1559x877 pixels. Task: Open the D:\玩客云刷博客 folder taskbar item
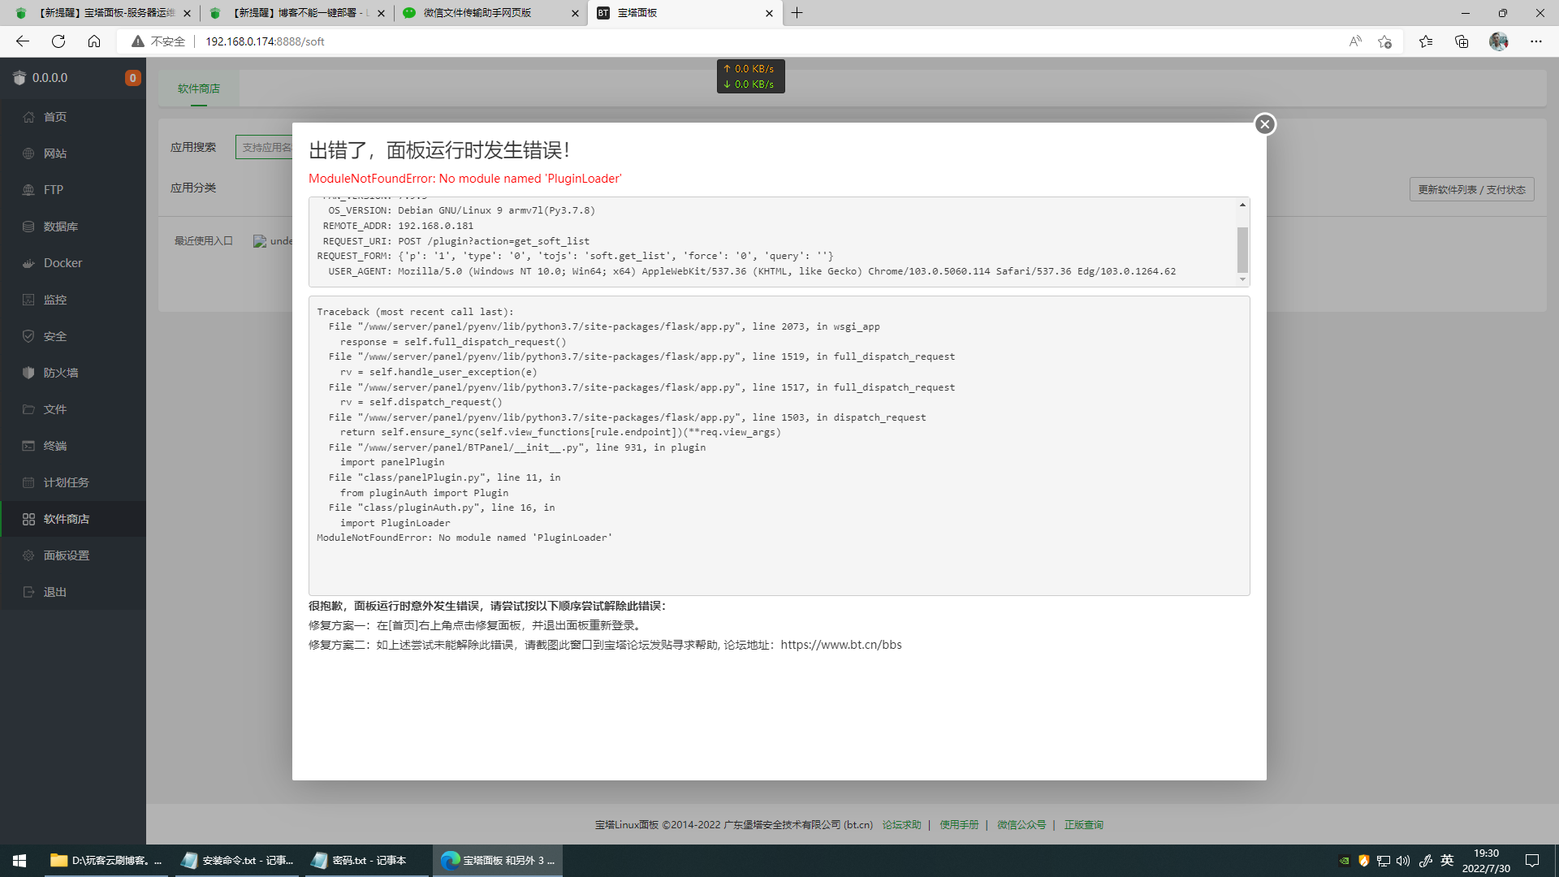coord(106,861)
